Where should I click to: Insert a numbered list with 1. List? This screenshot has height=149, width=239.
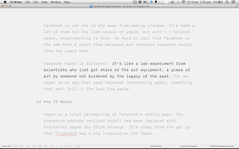coord(68,146)
